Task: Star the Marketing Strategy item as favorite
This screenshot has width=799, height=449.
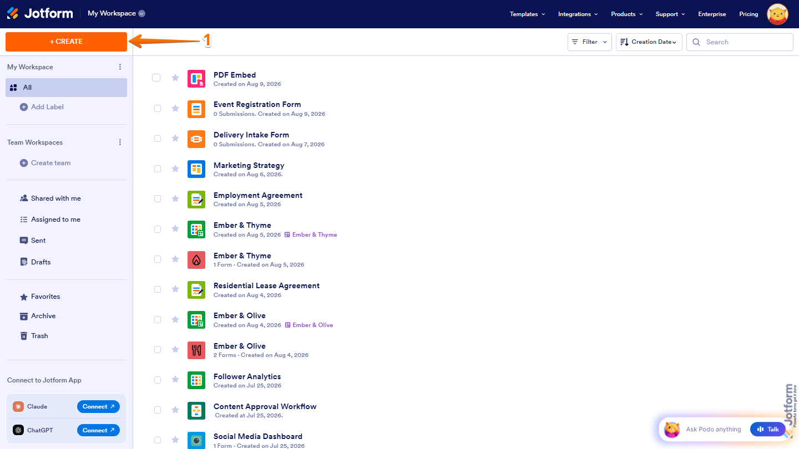Action: click(x=175, y=169)
